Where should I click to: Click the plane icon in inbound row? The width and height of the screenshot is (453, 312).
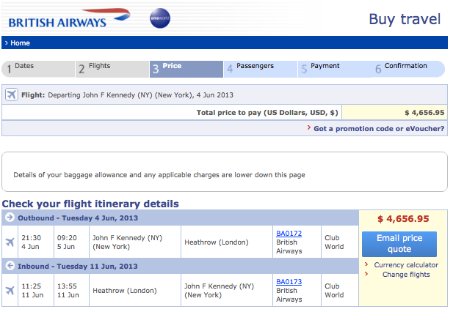(x=10, y=291)
